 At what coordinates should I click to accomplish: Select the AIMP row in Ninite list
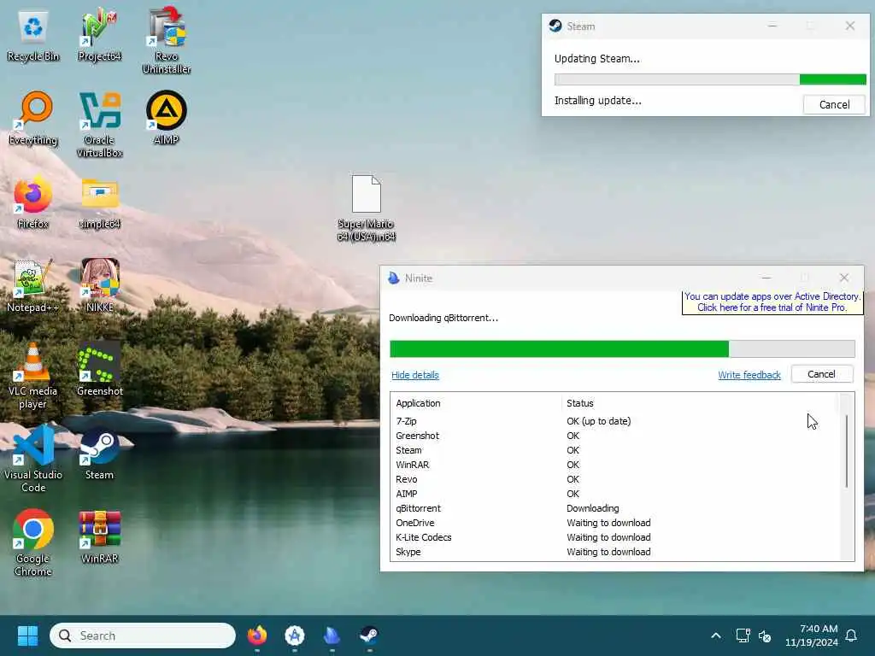pos(614,494)
